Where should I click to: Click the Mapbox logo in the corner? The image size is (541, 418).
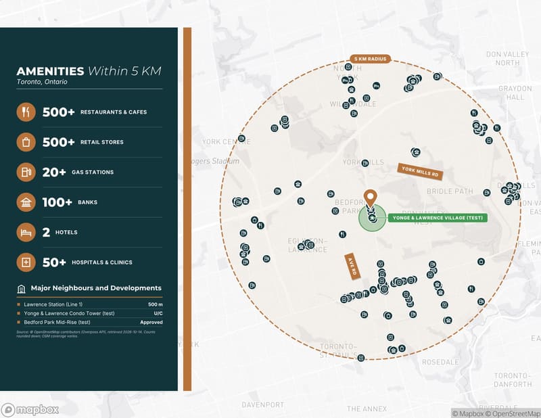30,410
